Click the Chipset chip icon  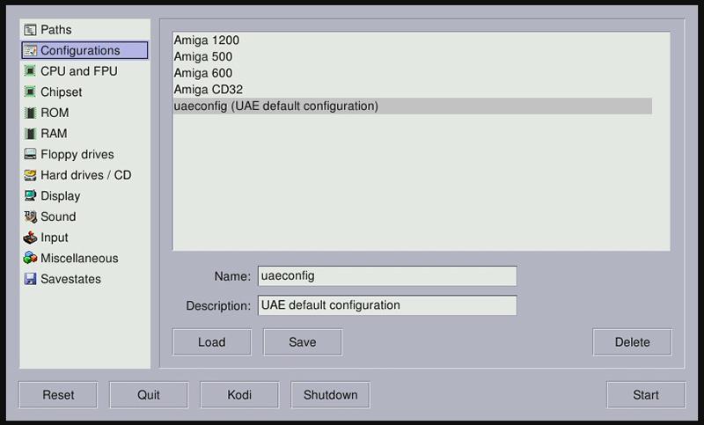[30, 92]
